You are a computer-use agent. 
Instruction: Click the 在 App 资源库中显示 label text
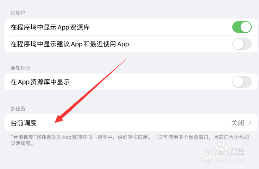(x=40, y=82)
